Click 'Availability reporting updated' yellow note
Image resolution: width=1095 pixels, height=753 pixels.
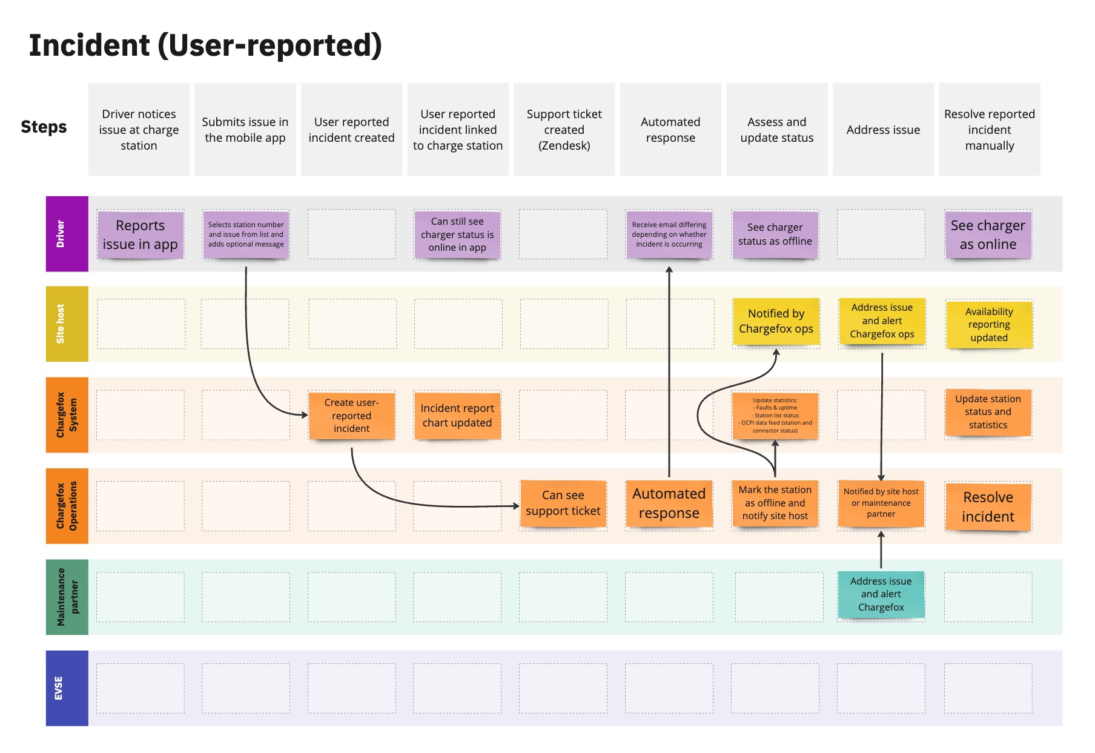coord(989,325)
